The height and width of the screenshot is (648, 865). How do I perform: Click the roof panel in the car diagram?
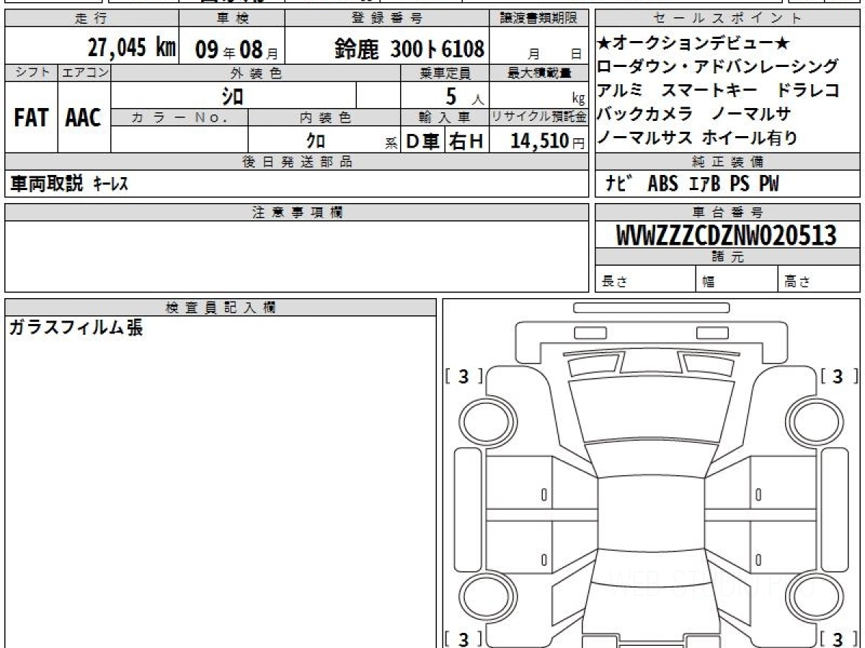tap(651, 515)
